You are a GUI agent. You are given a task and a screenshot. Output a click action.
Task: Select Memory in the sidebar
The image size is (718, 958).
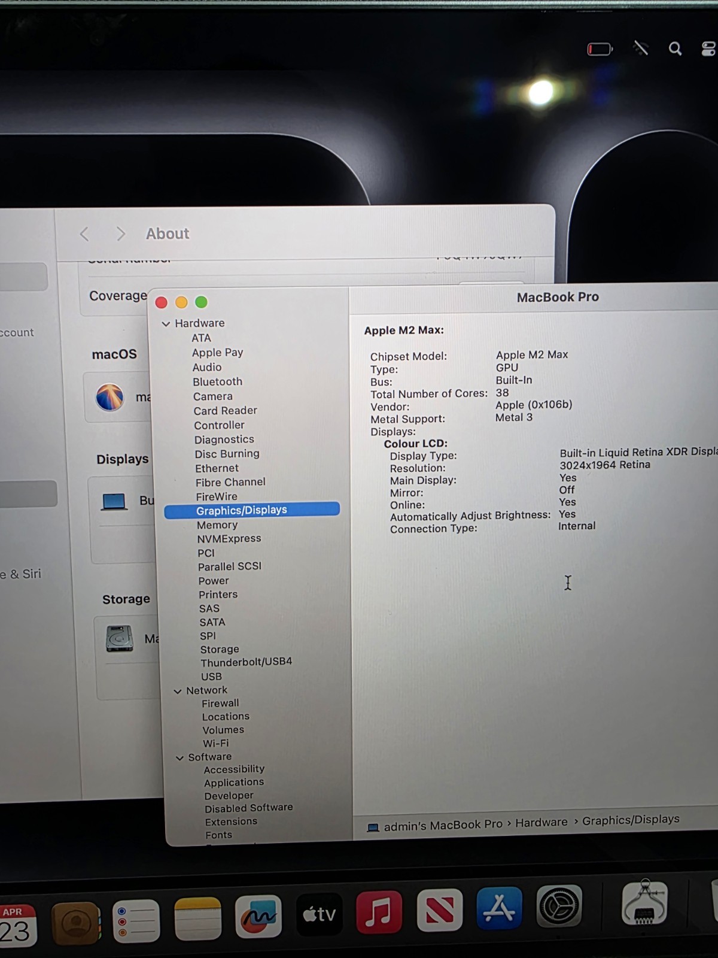[217, 525]
